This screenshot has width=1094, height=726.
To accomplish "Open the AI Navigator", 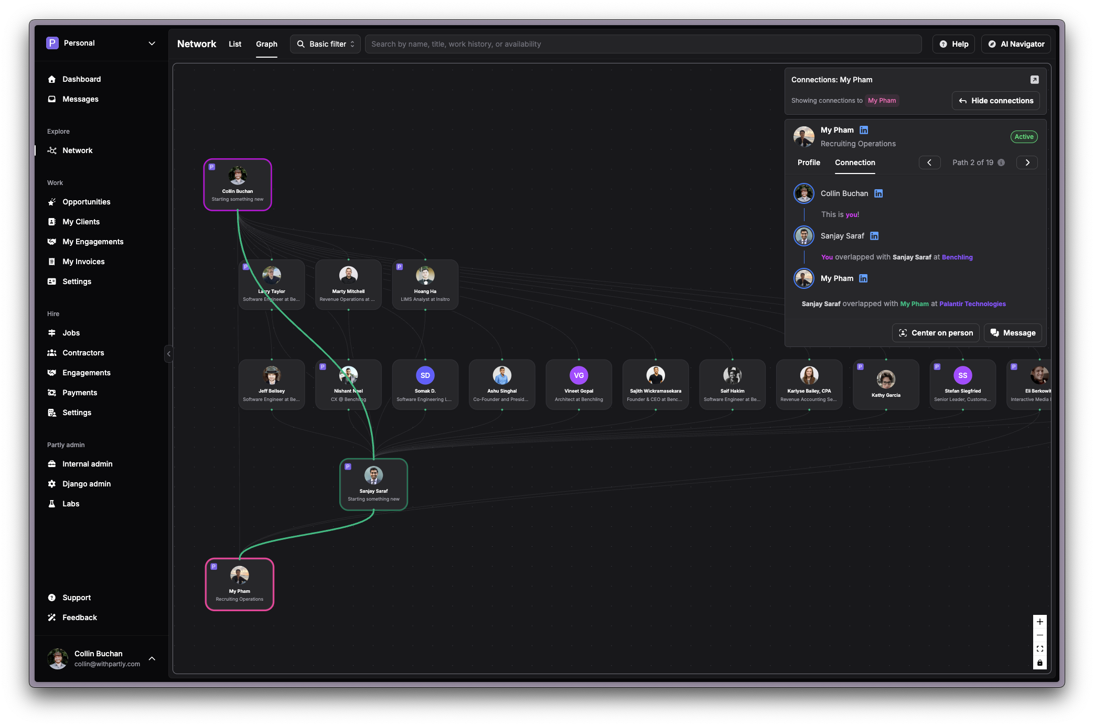I will 1015,44.
